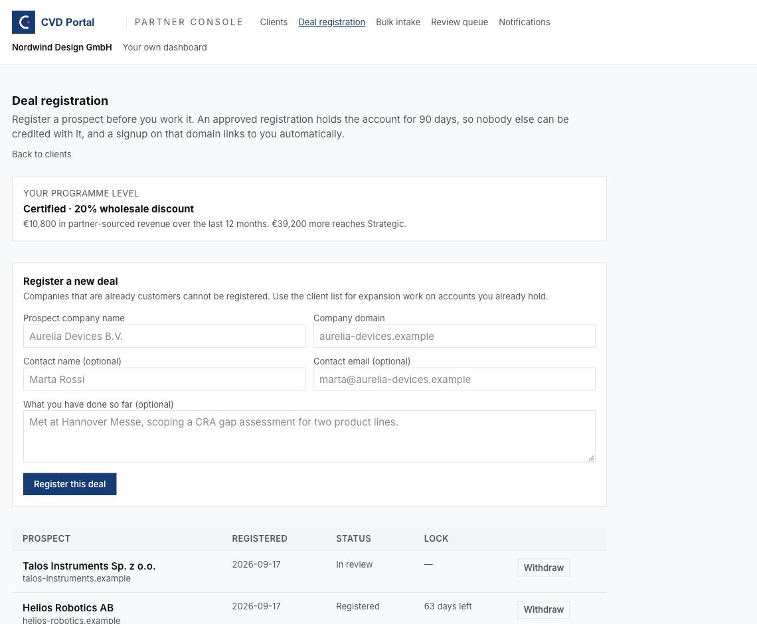Select talos-instruments.example domain text
The width and height of the screenshot is (757, 624).
coord(77,578)
